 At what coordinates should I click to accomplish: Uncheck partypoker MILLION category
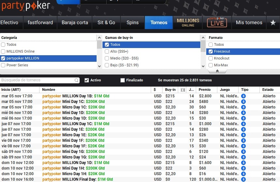point(3,58)
